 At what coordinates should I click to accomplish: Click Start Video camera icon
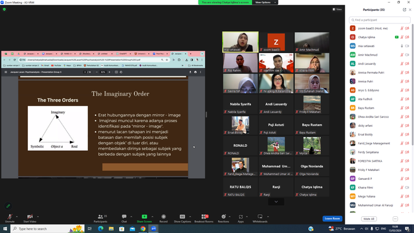point(30,217)
